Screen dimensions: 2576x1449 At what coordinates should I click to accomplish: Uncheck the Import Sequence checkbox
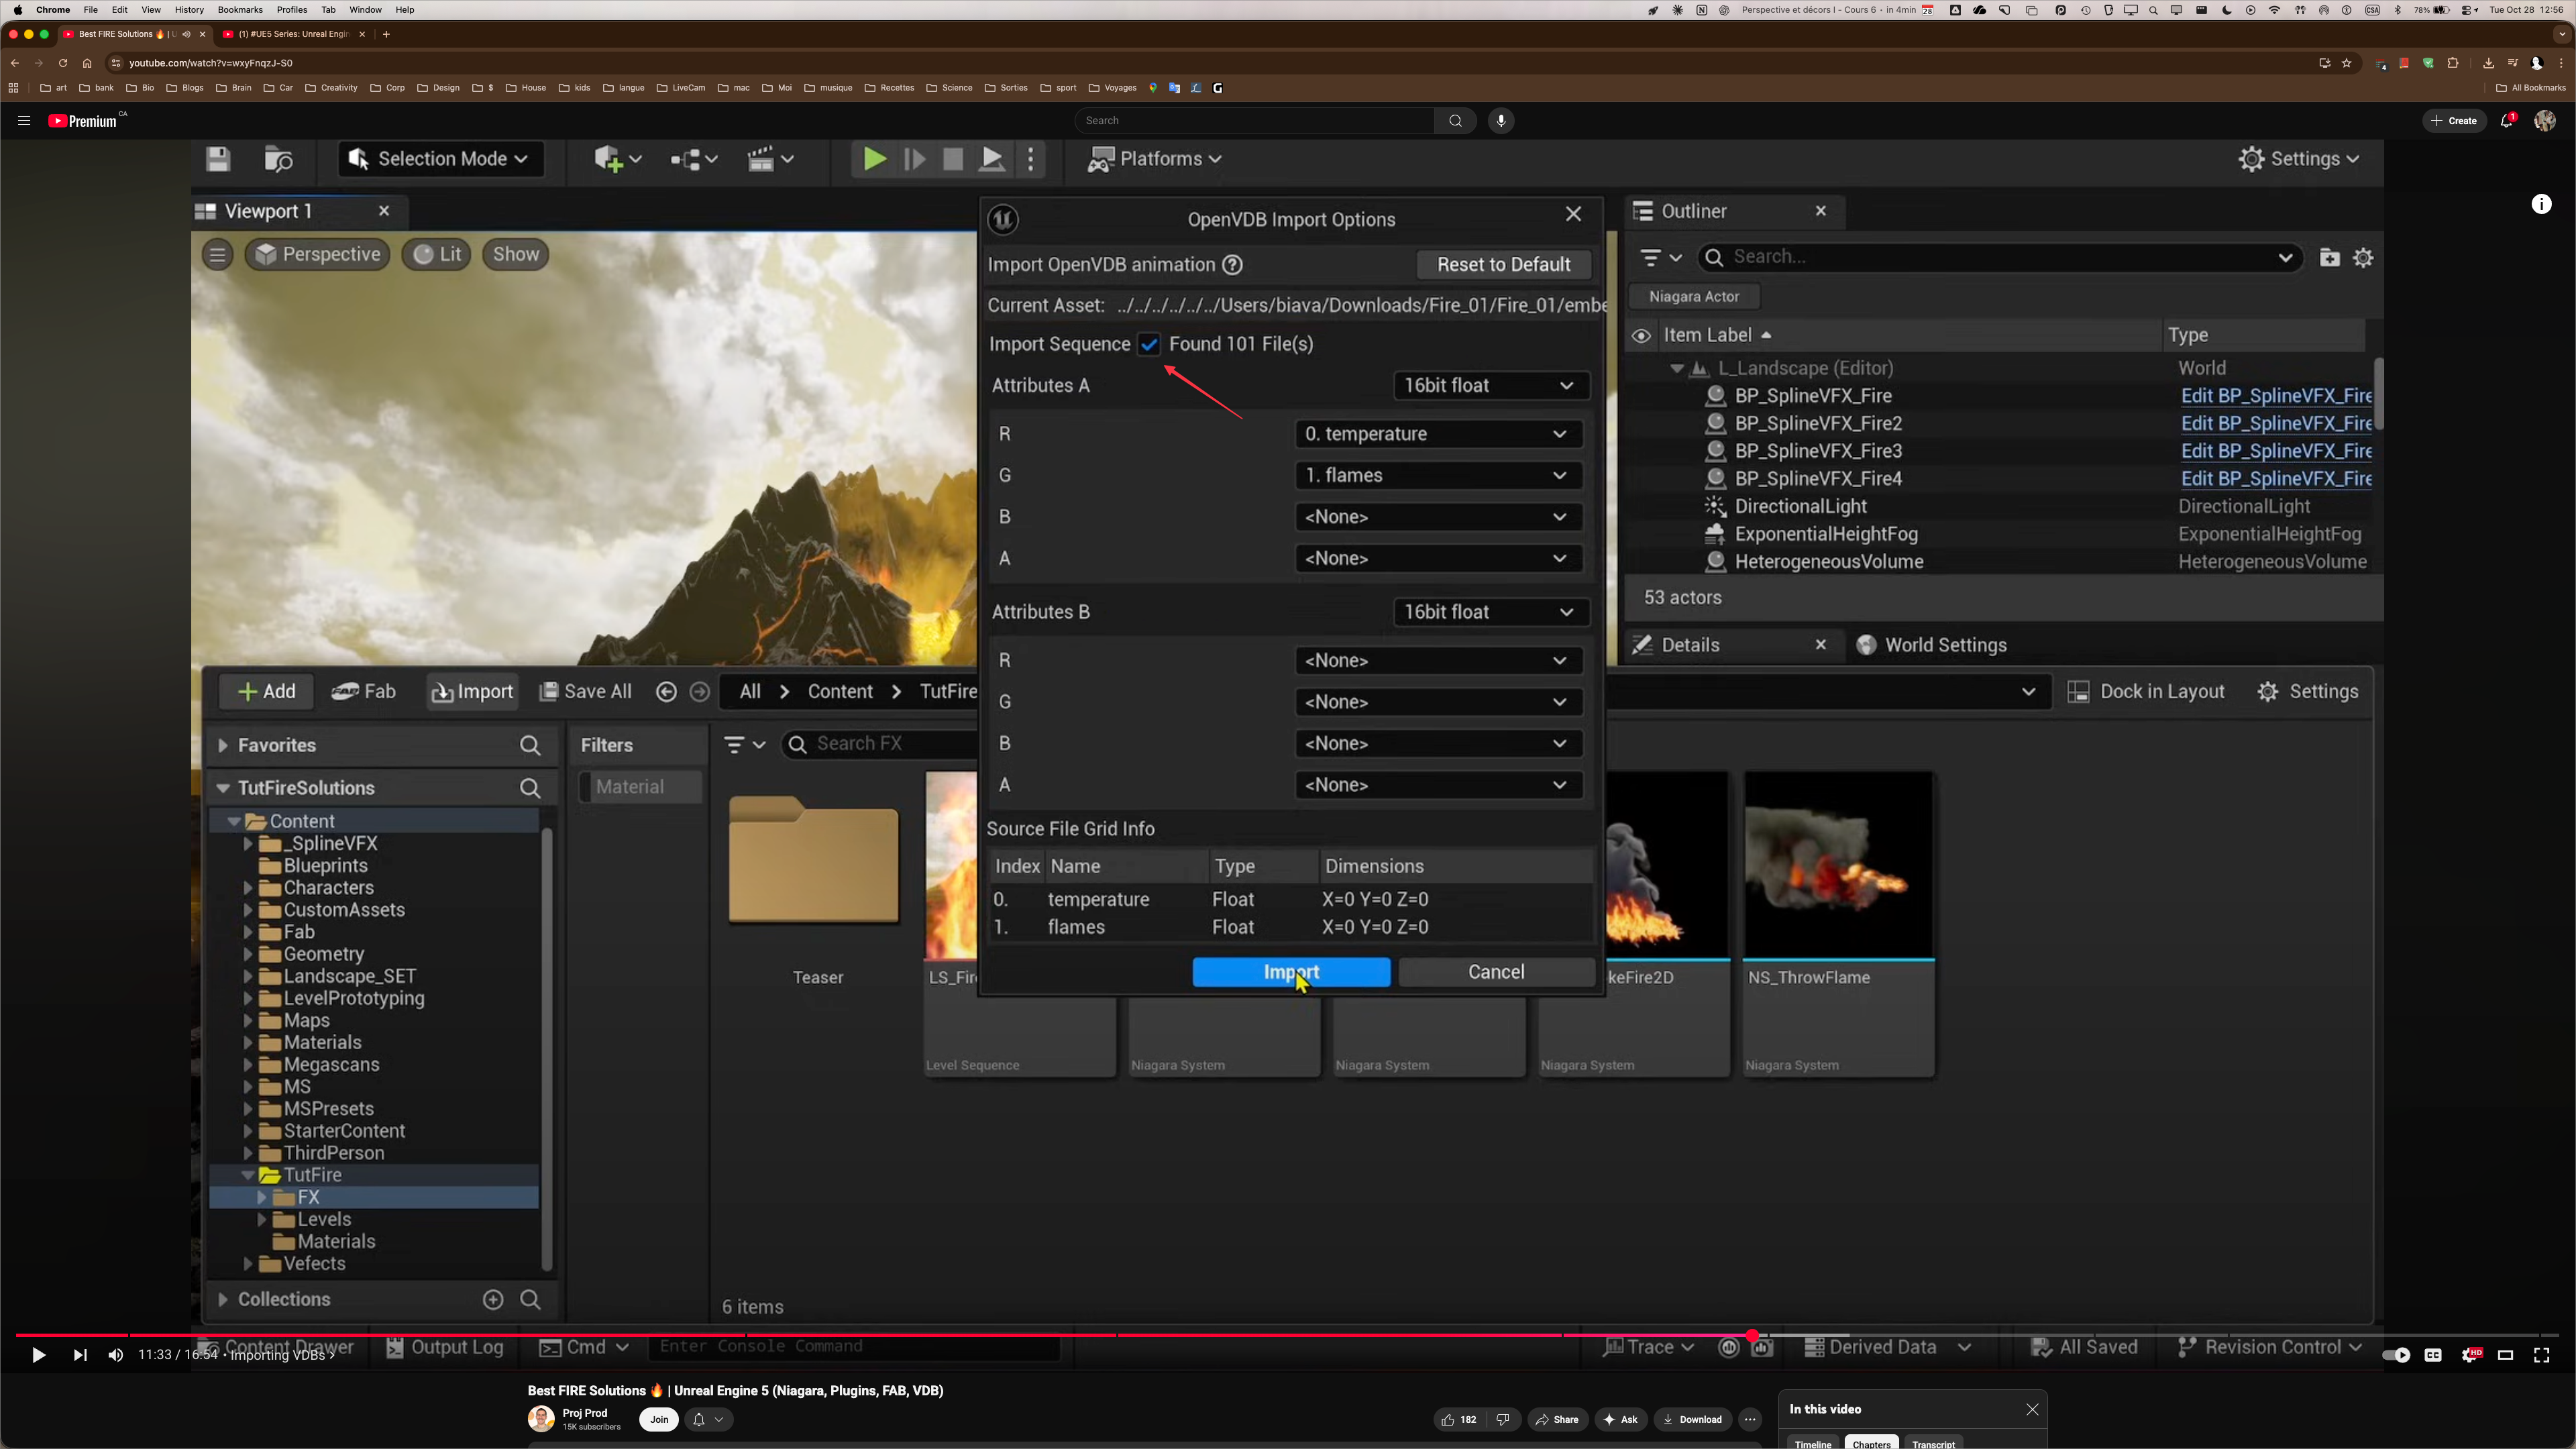point(1149,345)
